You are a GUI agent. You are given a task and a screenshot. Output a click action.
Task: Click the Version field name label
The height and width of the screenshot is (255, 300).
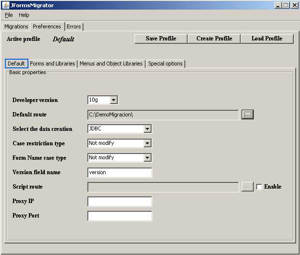[x=36, y=172]
